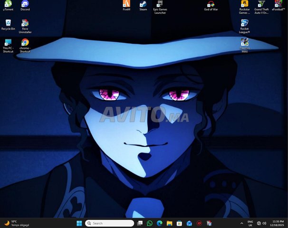Click the Rockstar Games Launcher icon
The height and width of the screenshot is (228, 288).
tap(245, 5)
